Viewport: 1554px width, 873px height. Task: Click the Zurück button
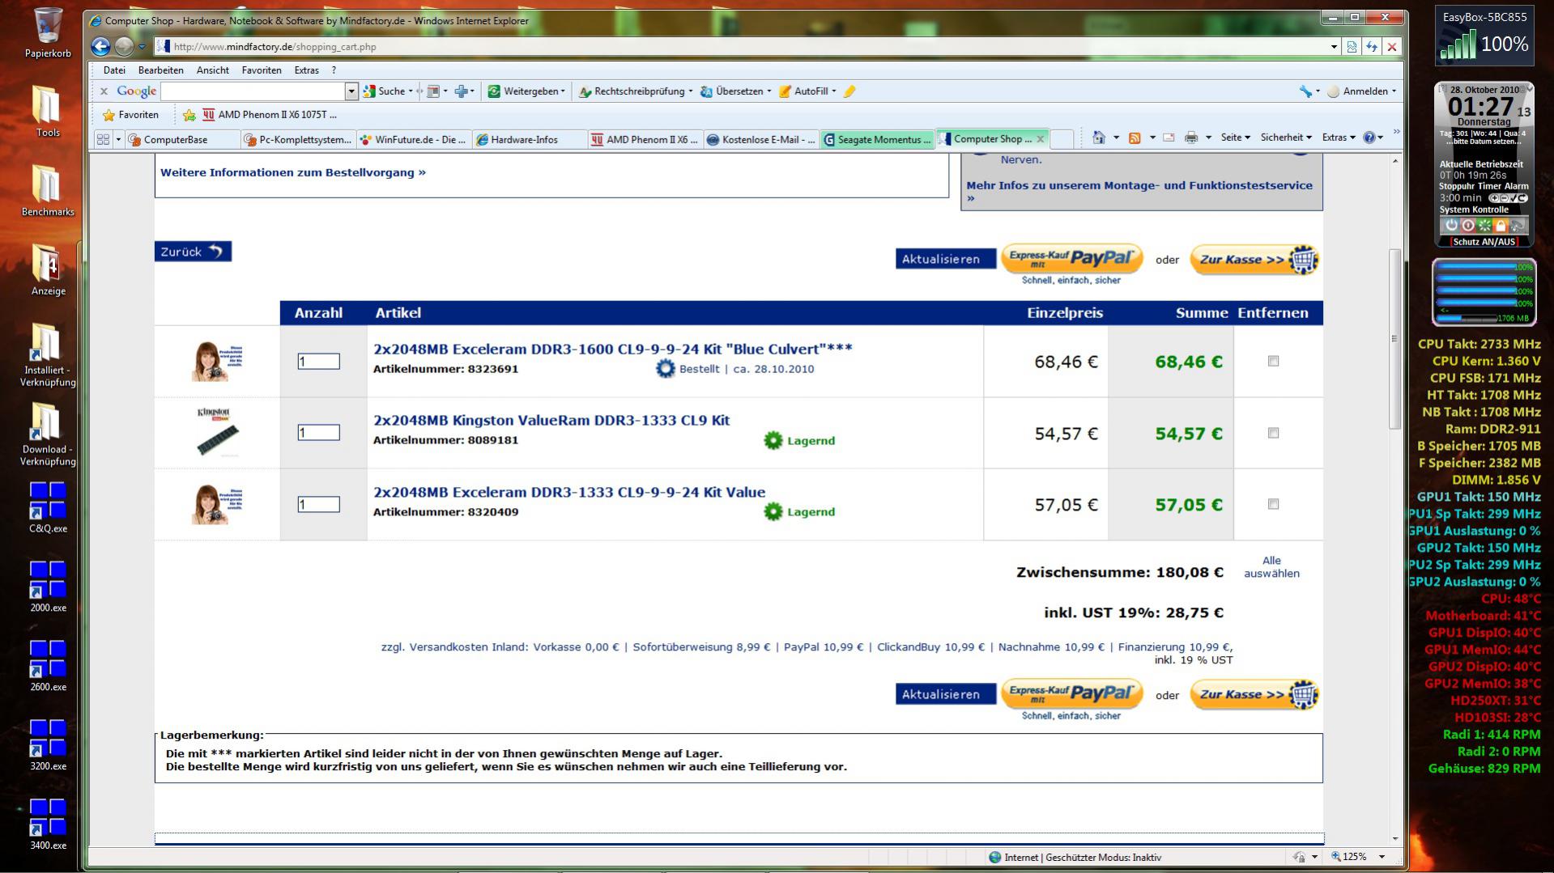(x=193, y=252)
